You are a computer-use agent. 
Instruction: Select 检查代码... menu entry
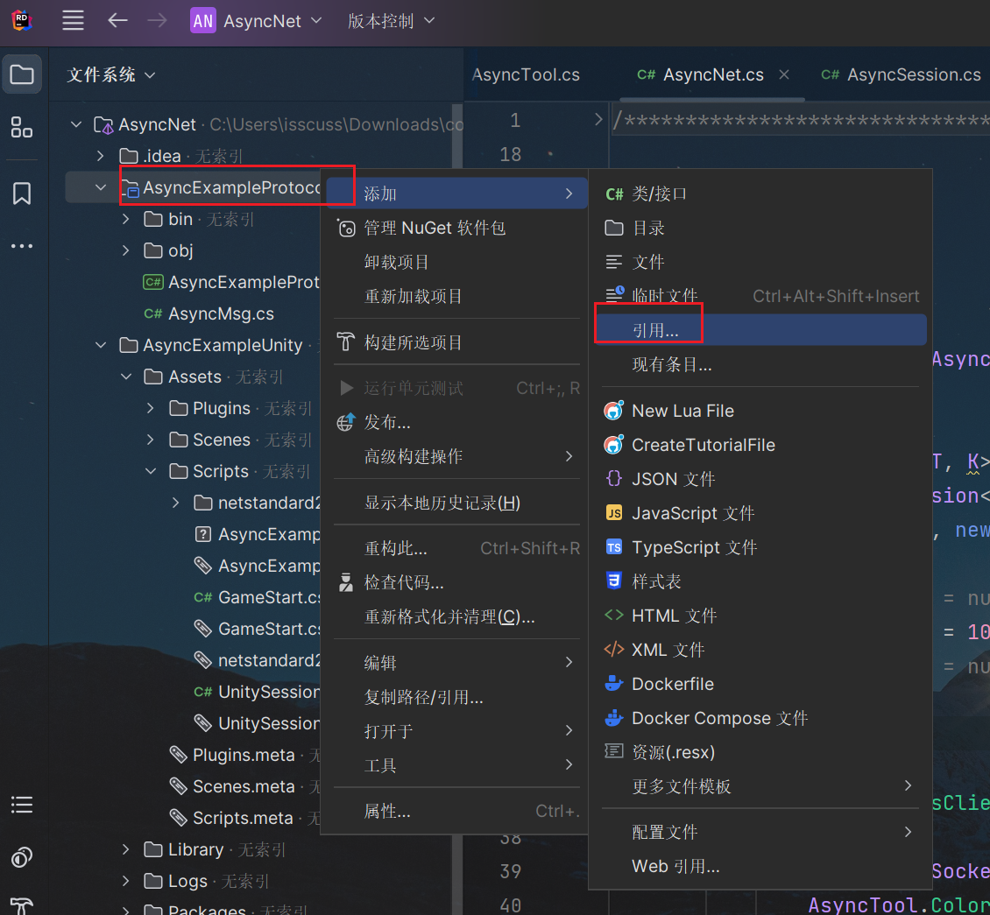[x=456, y=582]
